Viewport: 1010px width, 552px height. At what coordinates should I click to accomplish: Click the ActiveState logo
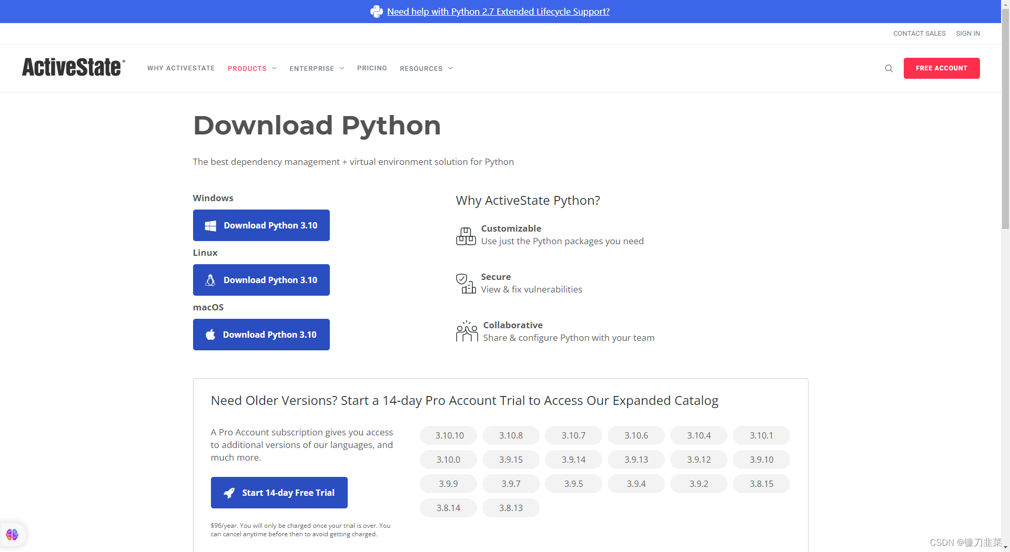(x=74, y=67)
